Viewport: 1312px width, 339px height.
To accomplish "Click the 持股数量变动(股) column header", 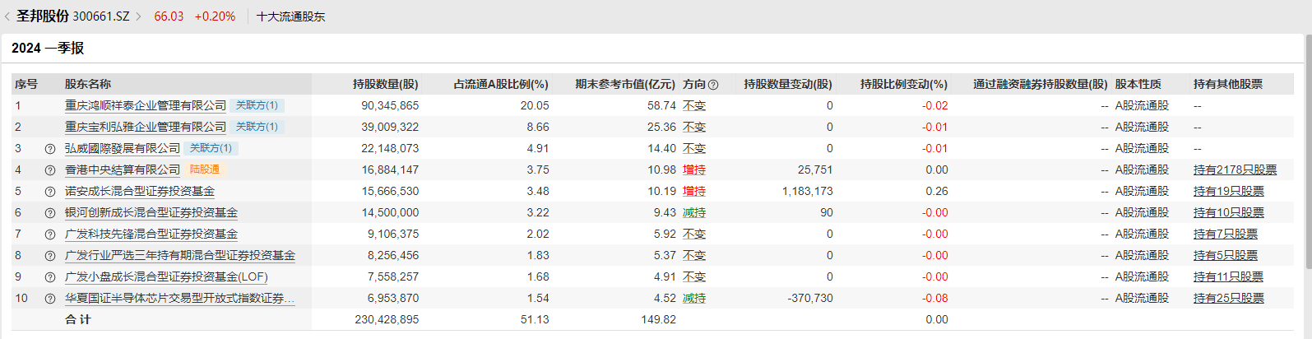I will point(788,84).
